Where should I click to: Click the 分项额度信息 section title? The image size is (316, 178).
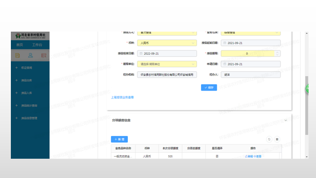coord(121,120)
